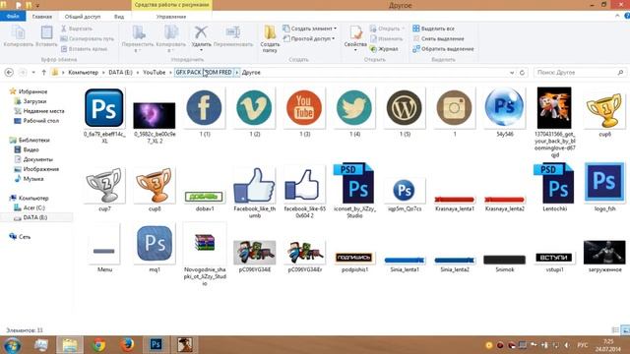Image resolution: width=630 pixels, height=354 pixels.
Task: Collapse the ribbon with the chevron
Action: [x=617, y=16]
